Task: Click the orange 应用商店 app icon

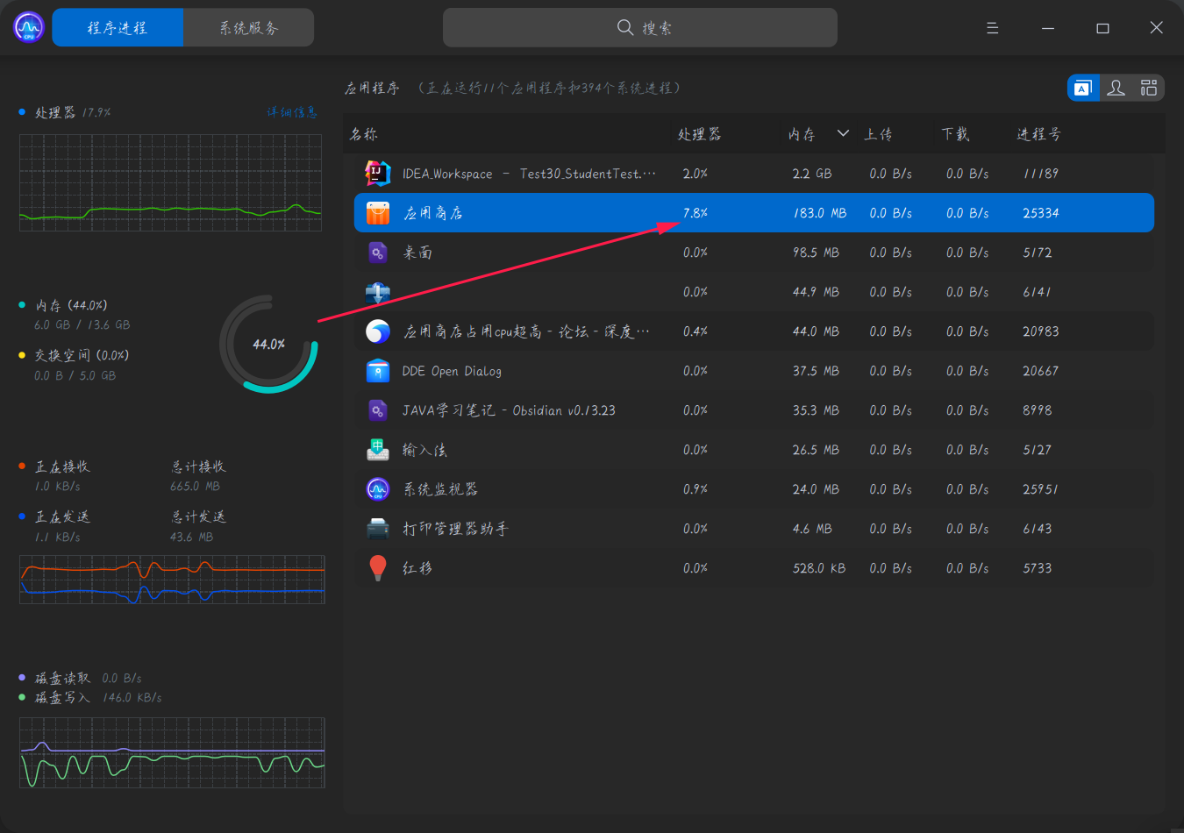Action: point(377,212)
